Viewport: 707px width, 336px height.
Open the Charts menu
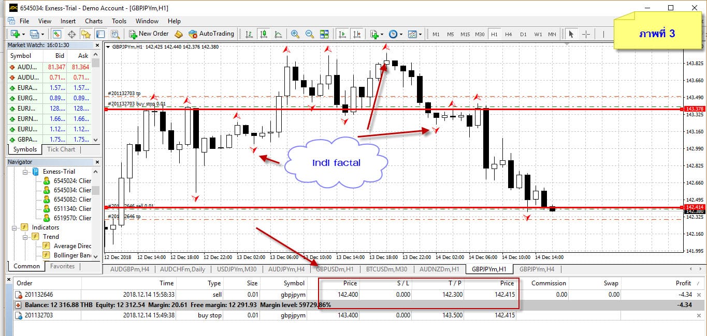point(94,21)
